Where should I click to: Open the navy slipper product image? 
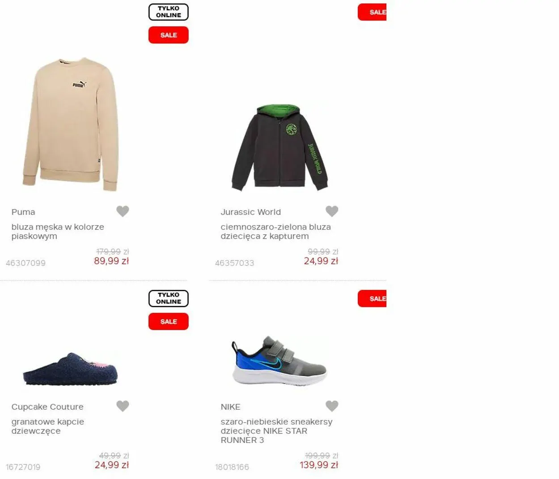pos(70,369)
